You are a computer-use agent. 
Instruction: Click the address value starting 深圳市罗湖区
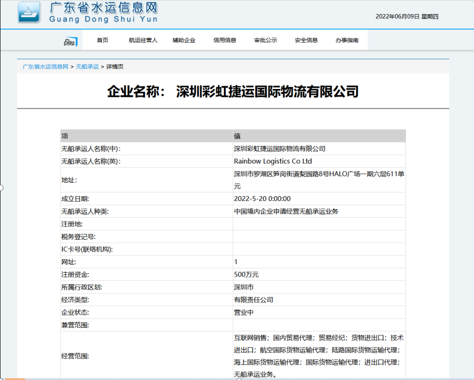(x=319, y=179)
